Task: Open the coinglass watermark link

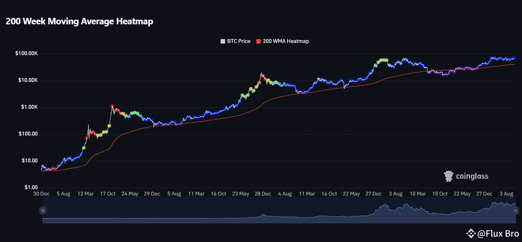Action: tap(472, 176)
